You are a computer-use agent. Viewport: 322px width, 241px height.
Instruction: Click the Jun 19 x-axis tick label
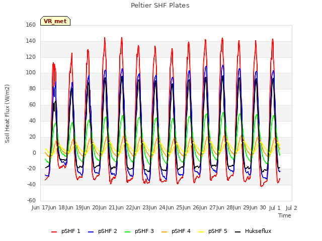click(74, 208)
